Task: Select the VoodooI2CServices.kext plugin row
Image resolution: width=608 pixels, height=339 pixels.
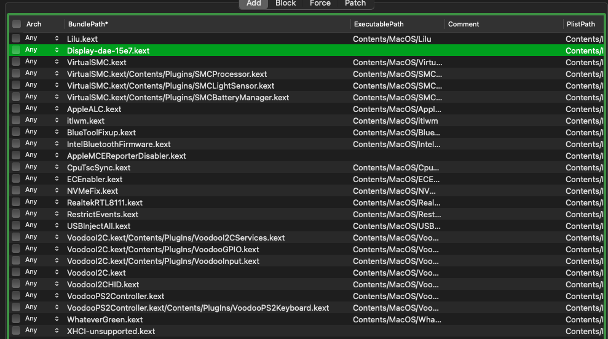Action: point(176,237)
